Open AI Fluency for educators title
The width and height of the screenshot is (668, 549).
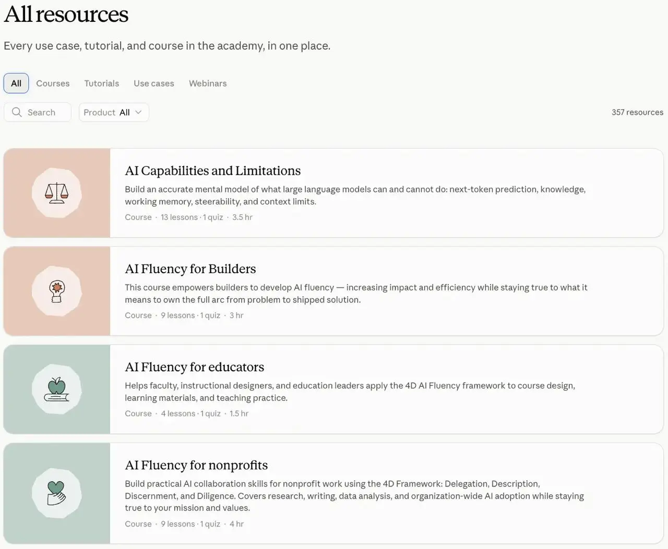(195, 367)
